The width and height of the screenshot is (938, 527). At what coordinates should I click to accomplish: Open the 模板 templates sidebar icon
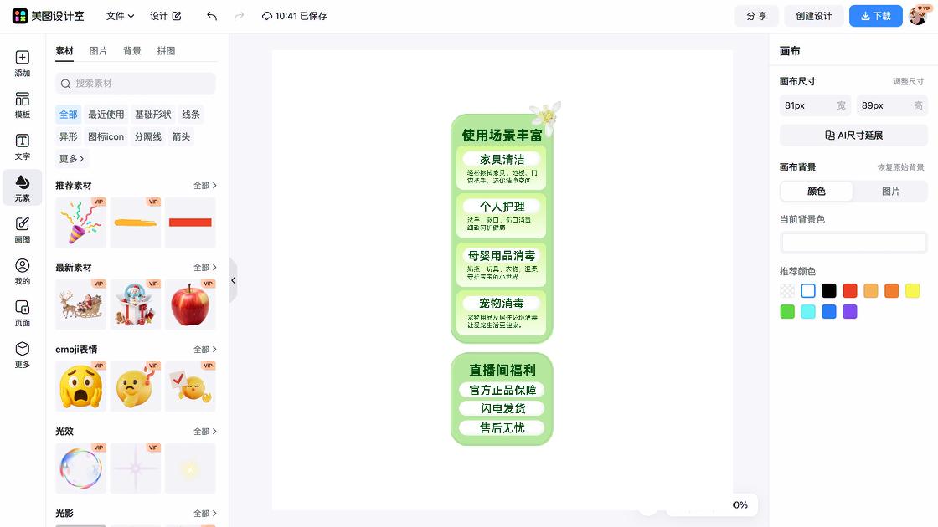[x=22, y=105]
